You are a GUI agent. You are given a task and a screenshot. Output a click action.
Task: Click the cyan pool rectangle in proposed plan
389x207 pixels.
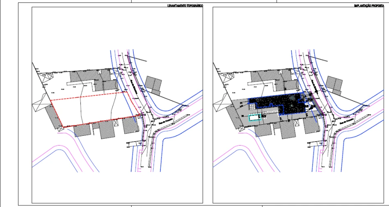coord(255,118)
